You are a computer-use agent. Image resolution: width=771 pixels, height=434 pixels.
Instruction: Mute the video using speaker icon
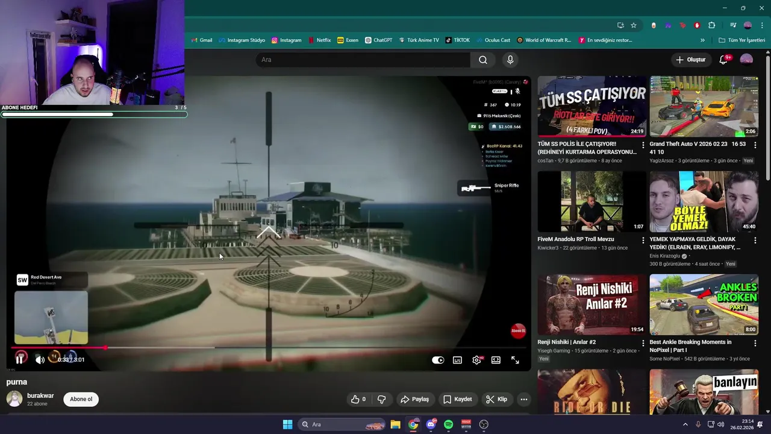coord(40,360)
